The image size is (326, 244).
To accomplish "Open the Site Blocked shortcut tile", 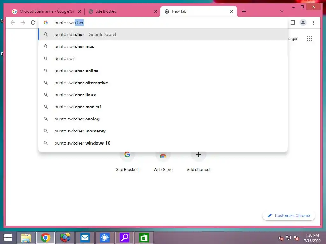I will coord(127,161).
